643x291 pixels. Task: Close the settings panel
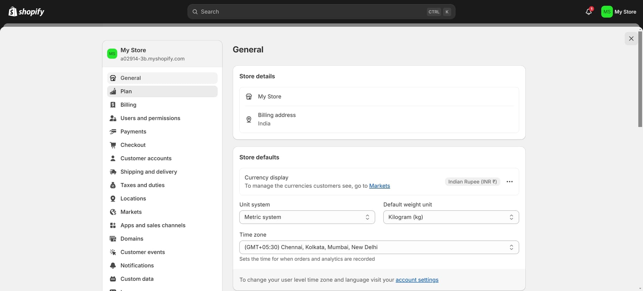631,38
